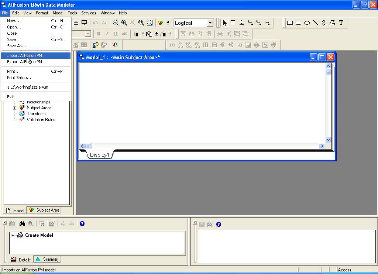Select the many-to-many relationship tool
Viewport: 378px width, 274px height.
[x=259, y=23]
